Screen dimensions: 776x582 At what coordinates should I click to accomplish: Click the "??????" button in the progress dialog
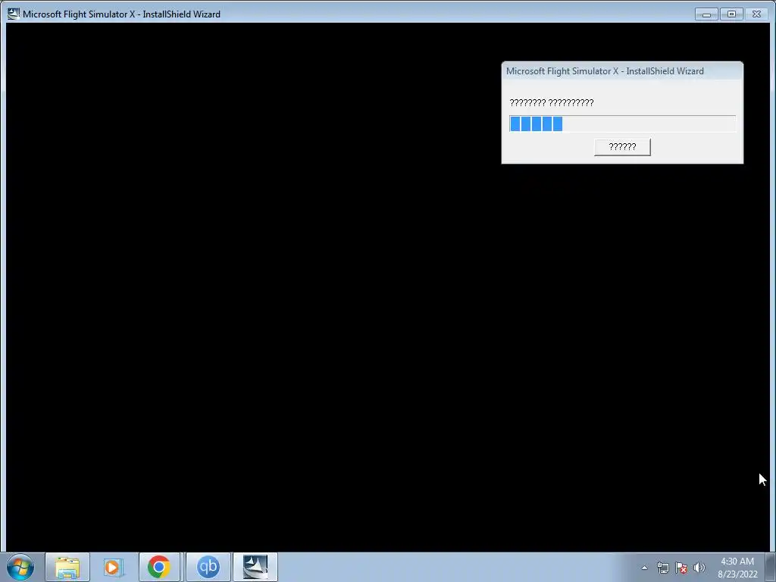coord(622,147)
